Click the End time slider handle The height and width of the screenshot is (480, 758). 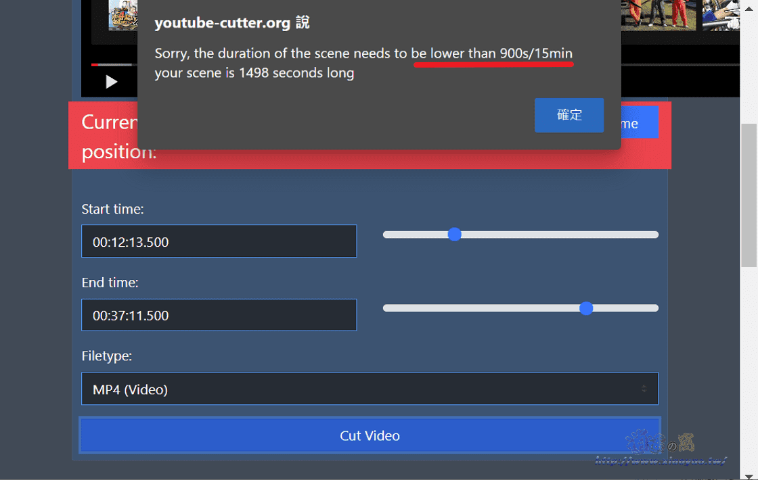586,308
